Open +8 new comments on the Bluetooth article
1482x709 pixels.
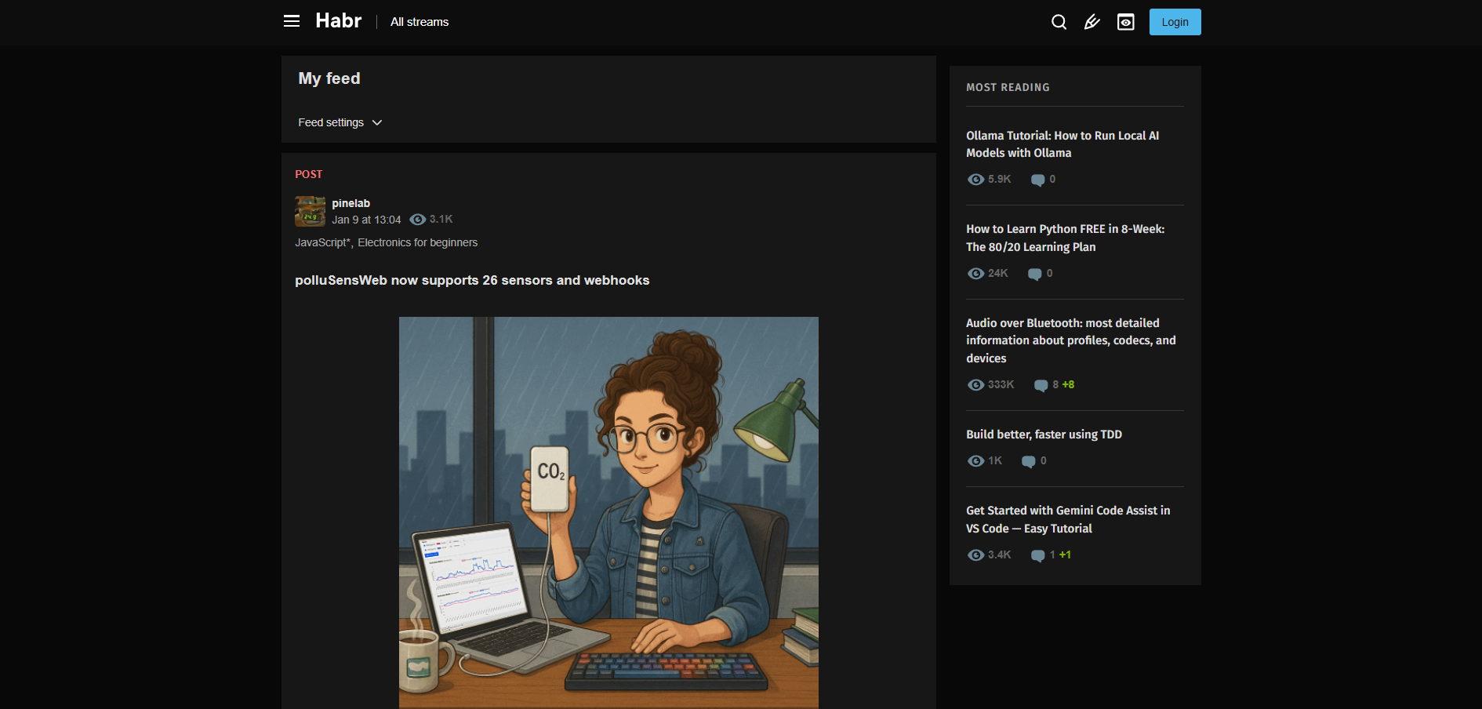pyautogui.click(x=1068, y=384)
